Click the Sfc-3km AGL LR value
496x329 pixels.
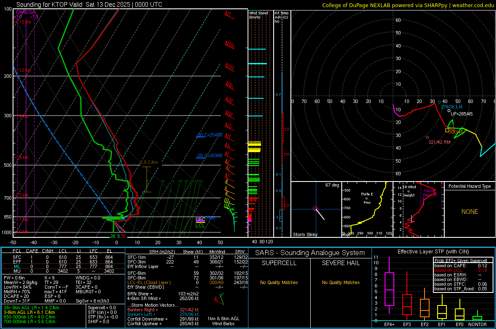[32, 308]
